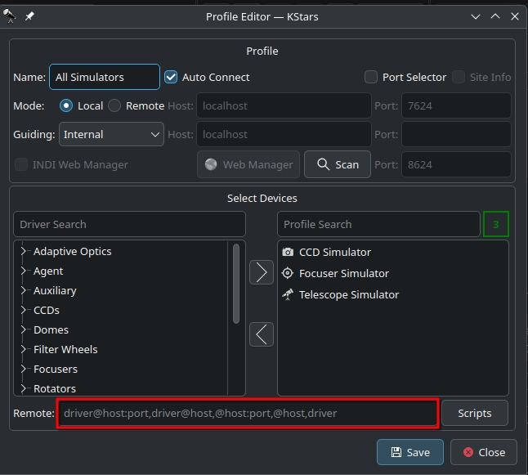Expand the Rotators driver category

(23, 388)
